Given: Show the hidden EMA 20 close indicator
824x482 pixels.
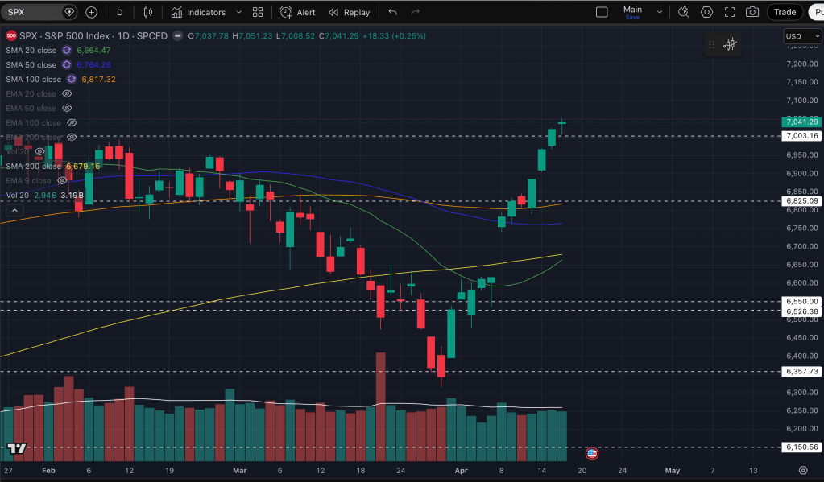Looking at the screenshot, I should point(67,94).
